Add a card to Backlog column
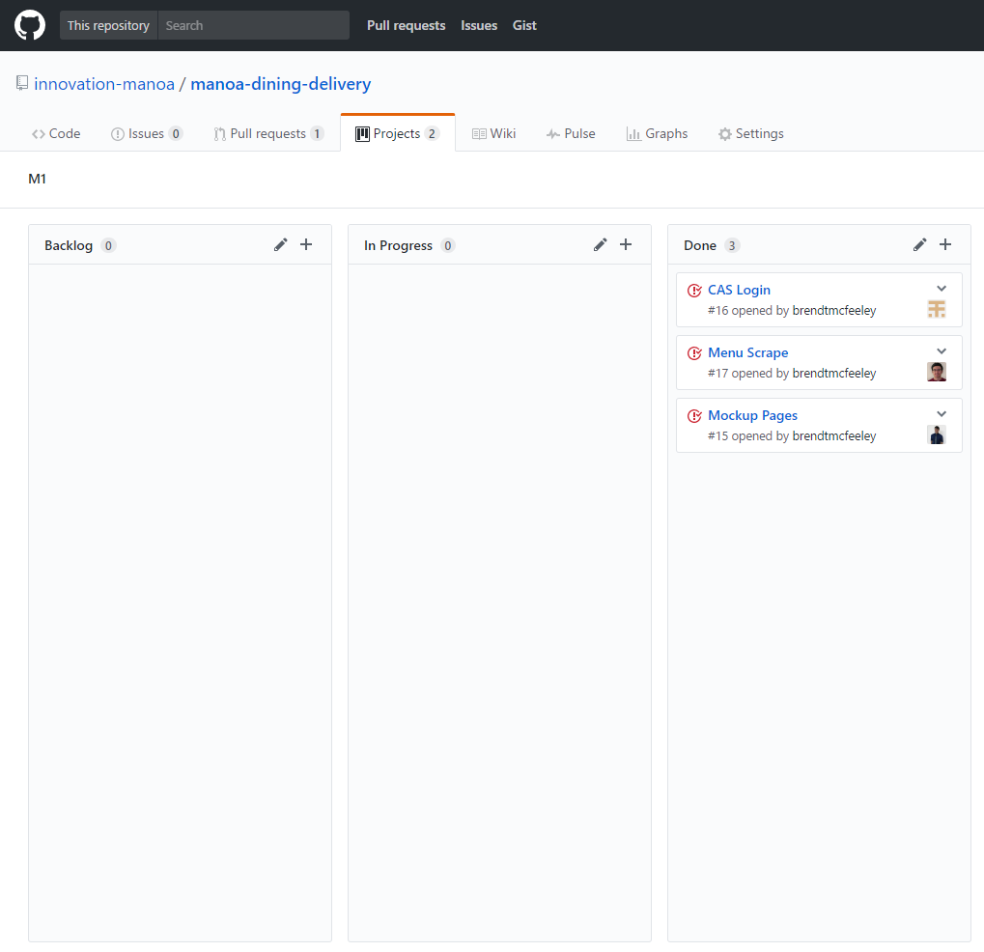 pyautogui.click(x=306, y=244)
